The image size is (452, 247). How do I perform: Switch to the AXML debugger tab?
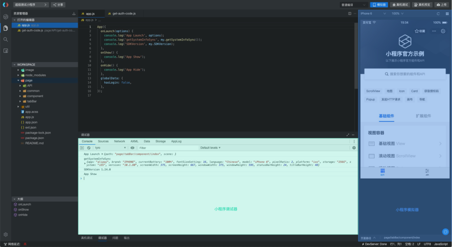pyautogui.click(x=134, y=141)
